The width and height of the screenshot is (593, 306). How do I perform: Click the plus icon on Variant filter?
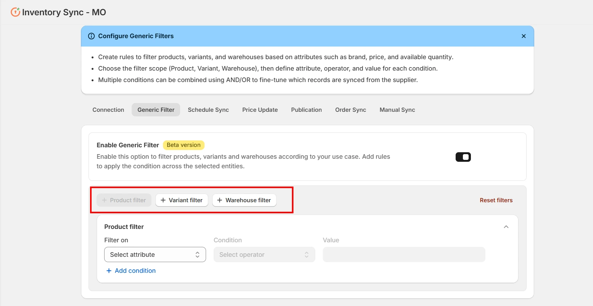click(163, 200)
